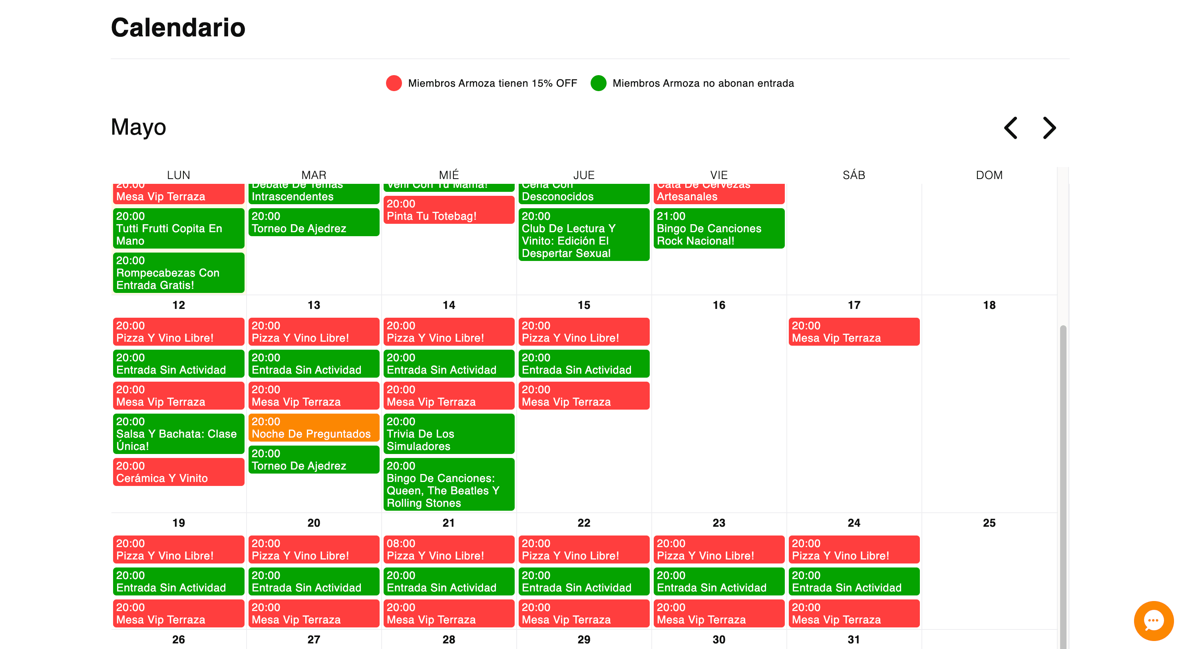Image resolution: width=1182 pixels, height=649 pixels.
Task: Open Cerámica Y Vinito event
Action: (179, 472)
